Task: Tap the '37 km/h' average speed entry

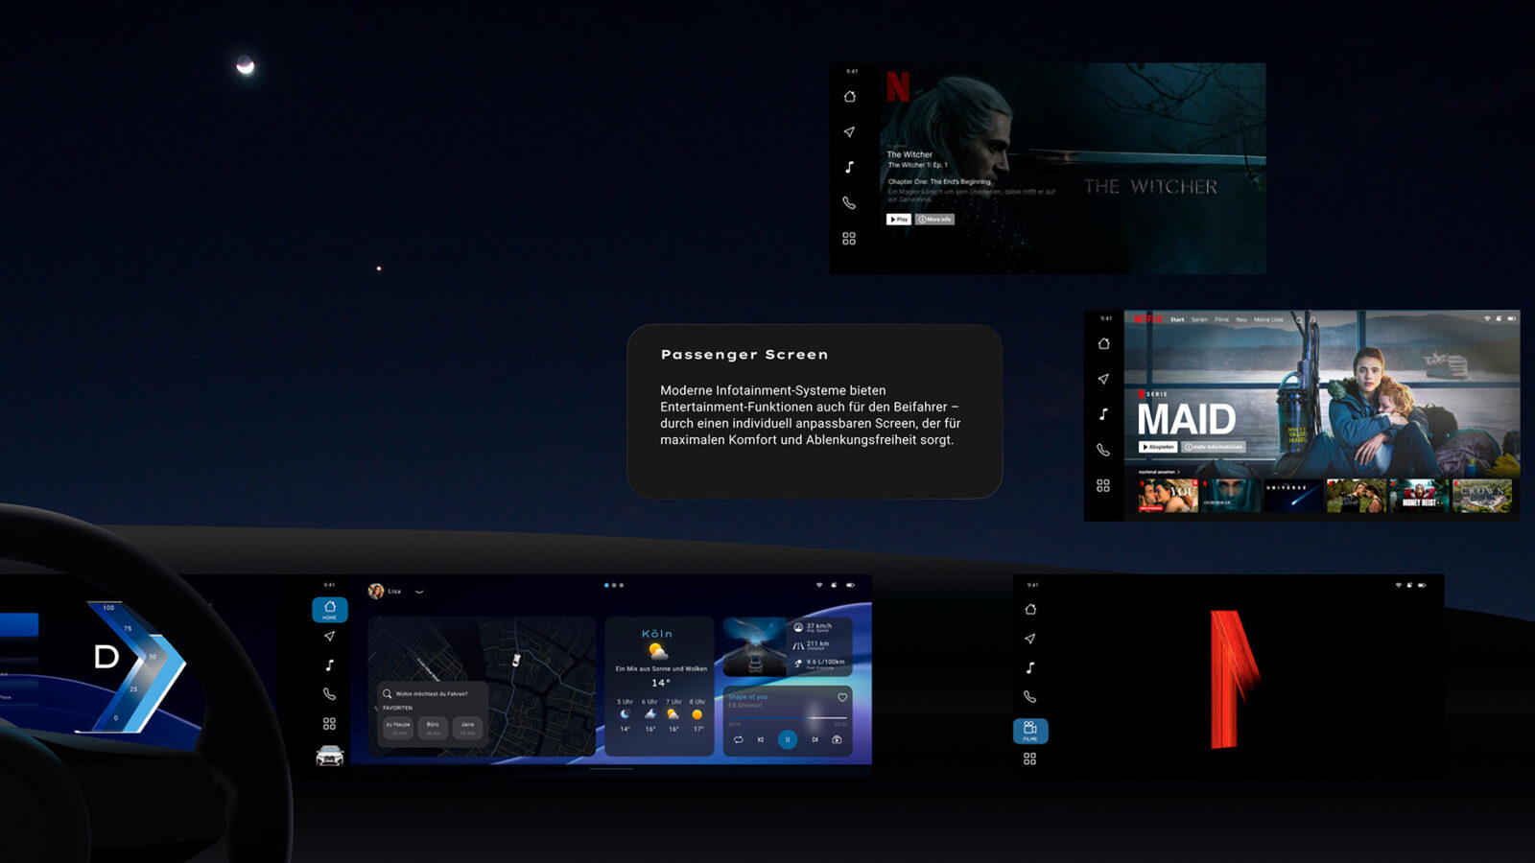Action: [812, 627]
